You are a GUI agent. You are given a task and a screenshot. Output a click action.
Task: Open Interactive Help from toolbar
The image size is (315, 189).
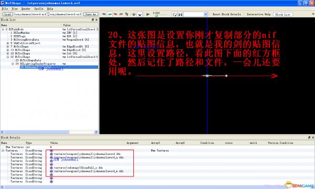click(x=258, y=14)
